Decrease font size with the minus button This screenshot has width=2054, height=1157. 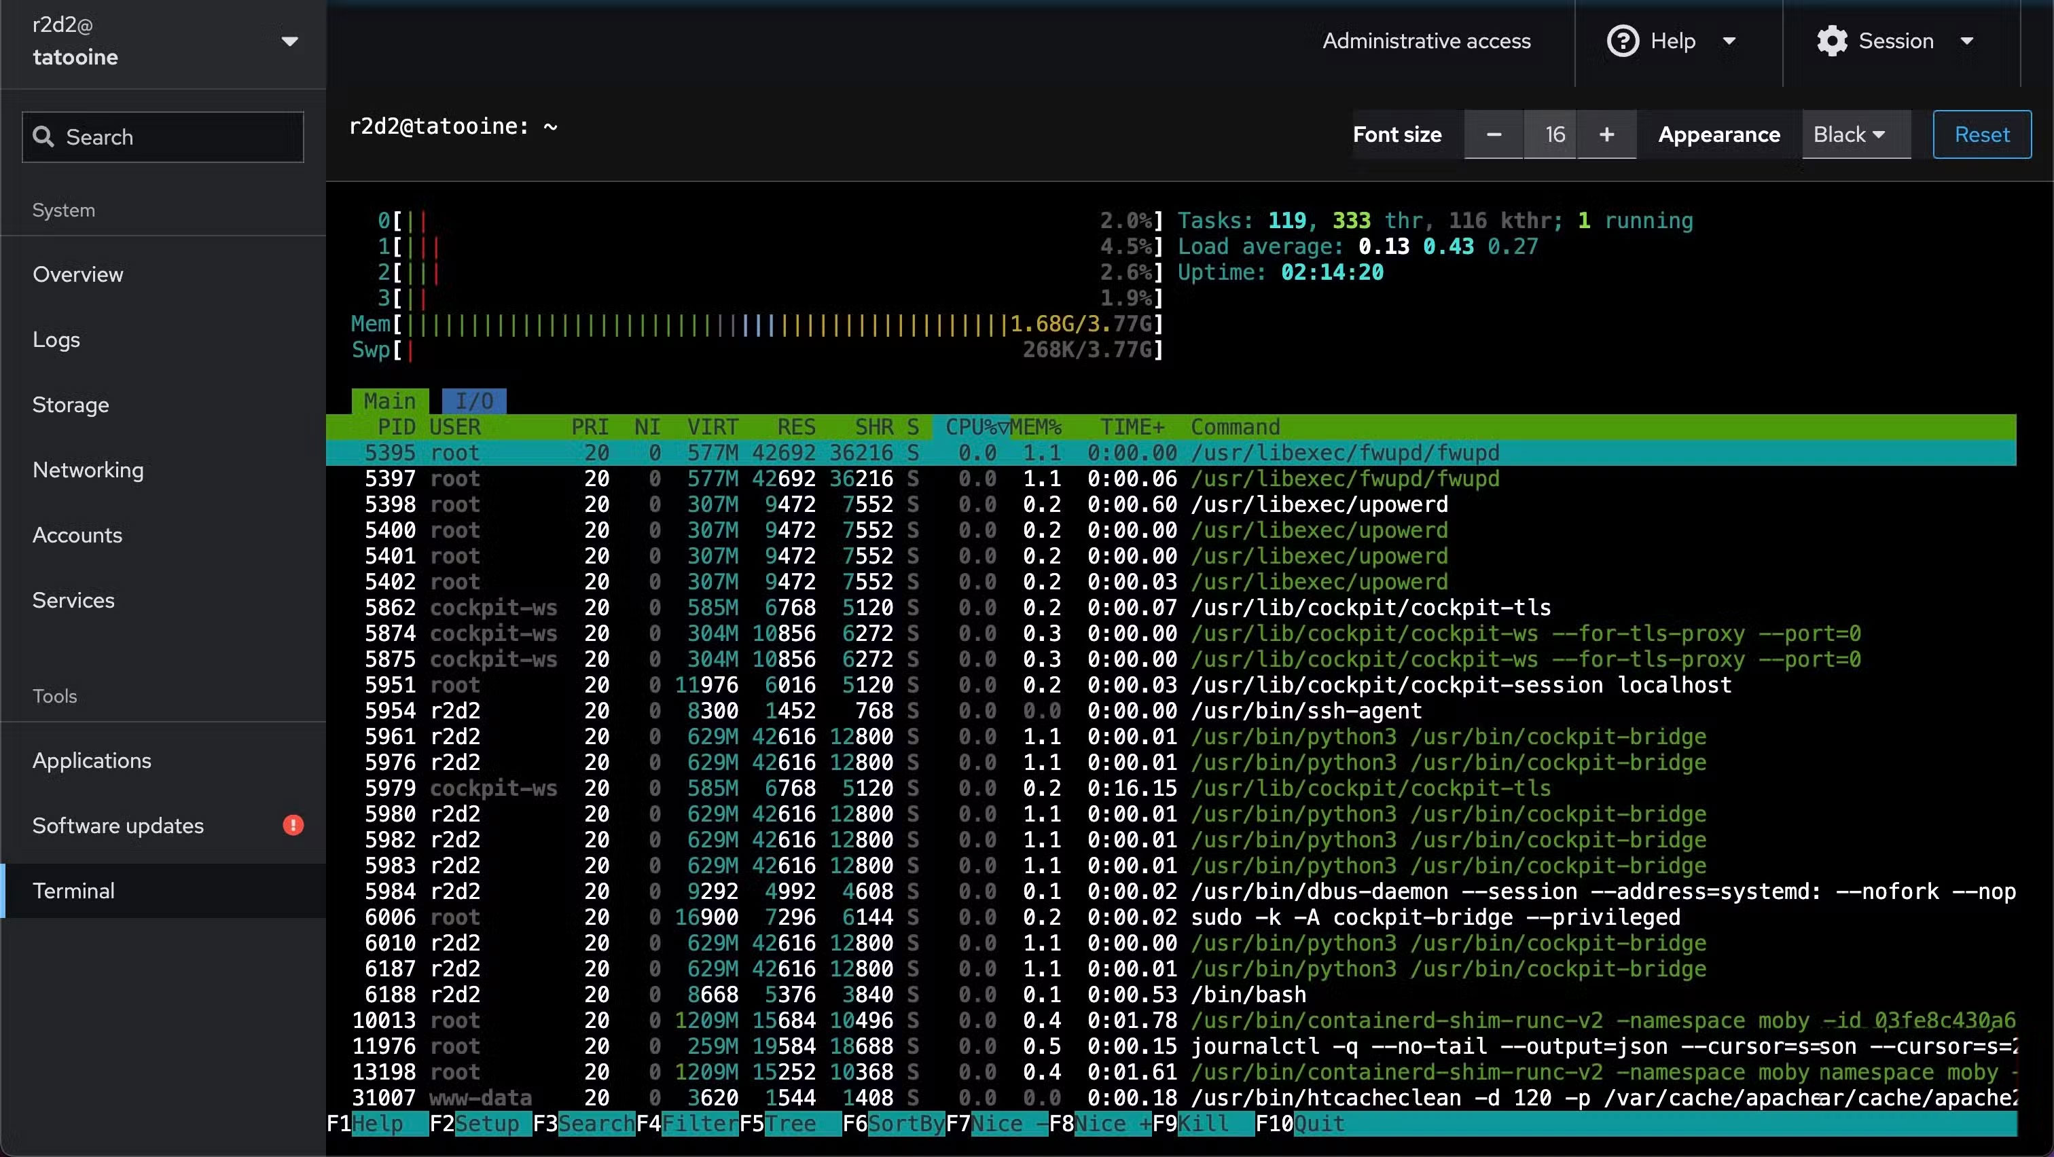[1494, 134]
